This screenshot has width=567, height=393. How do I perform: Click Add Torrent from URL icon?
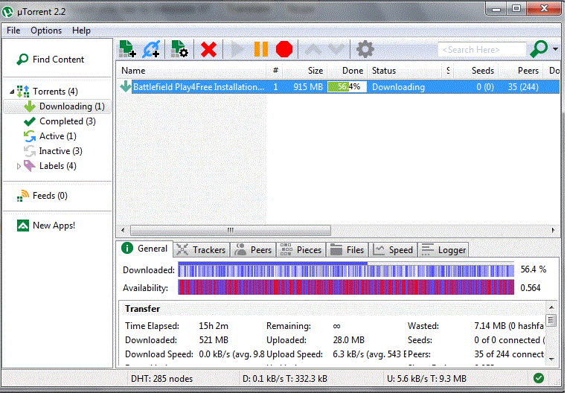pos(152,49)
